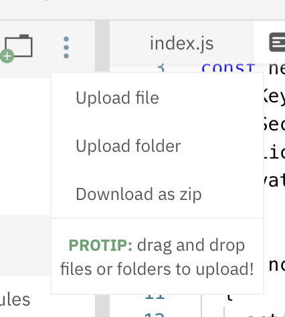Click the blank white area of file list
Image resolution: width=285 pixels, height=317 pixels.
25,146
